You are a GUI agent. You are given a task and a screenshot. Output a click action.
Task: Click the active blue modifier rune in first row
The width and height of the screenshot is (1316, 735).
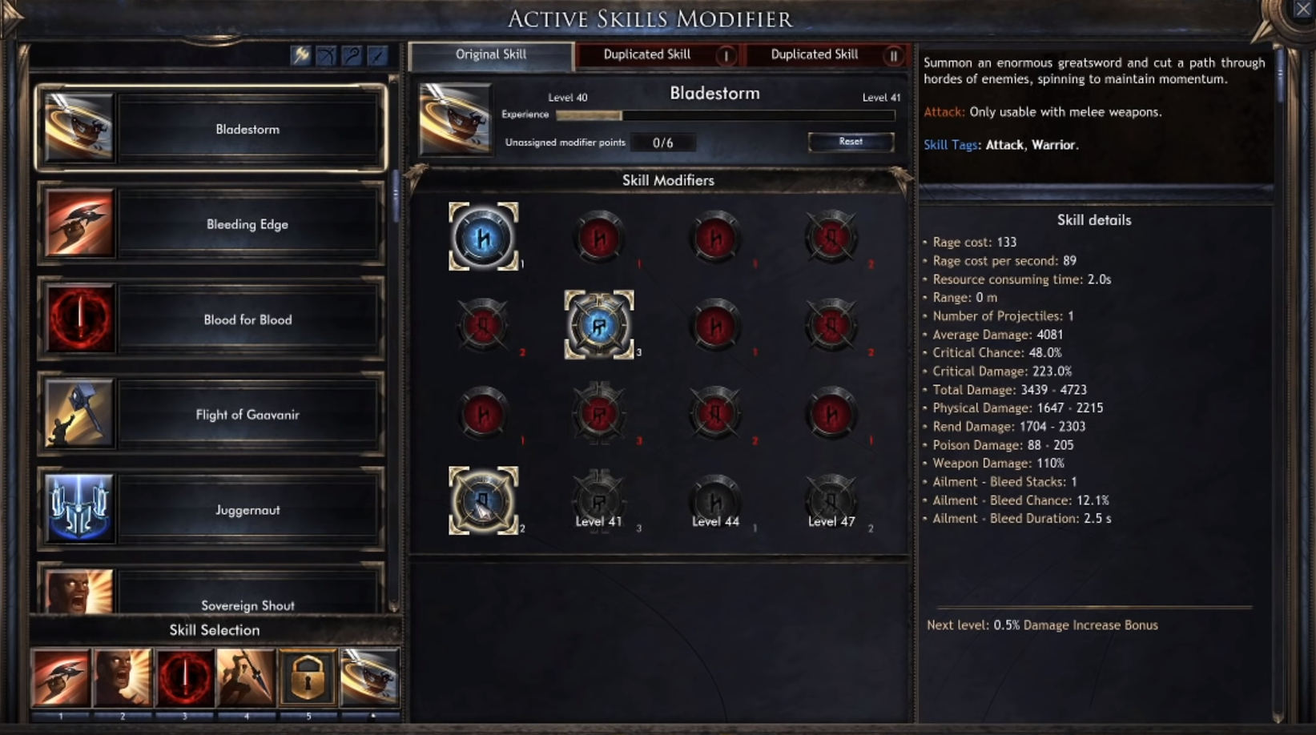coord(483,237)
